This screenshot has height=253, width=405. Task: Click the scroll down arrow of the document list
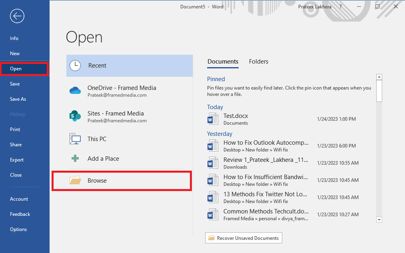point(379,220)
